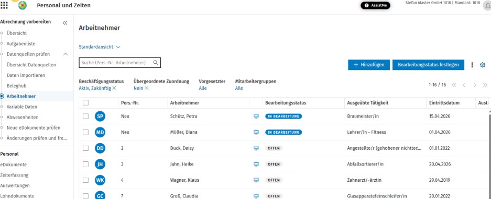Open Vorgesetzter filter value Alle
This screenshot has width=491, height=199.
(x=203, y=88)
